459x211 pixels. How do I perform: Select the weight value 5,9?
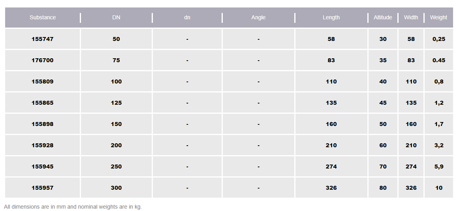tap(438, 167)
